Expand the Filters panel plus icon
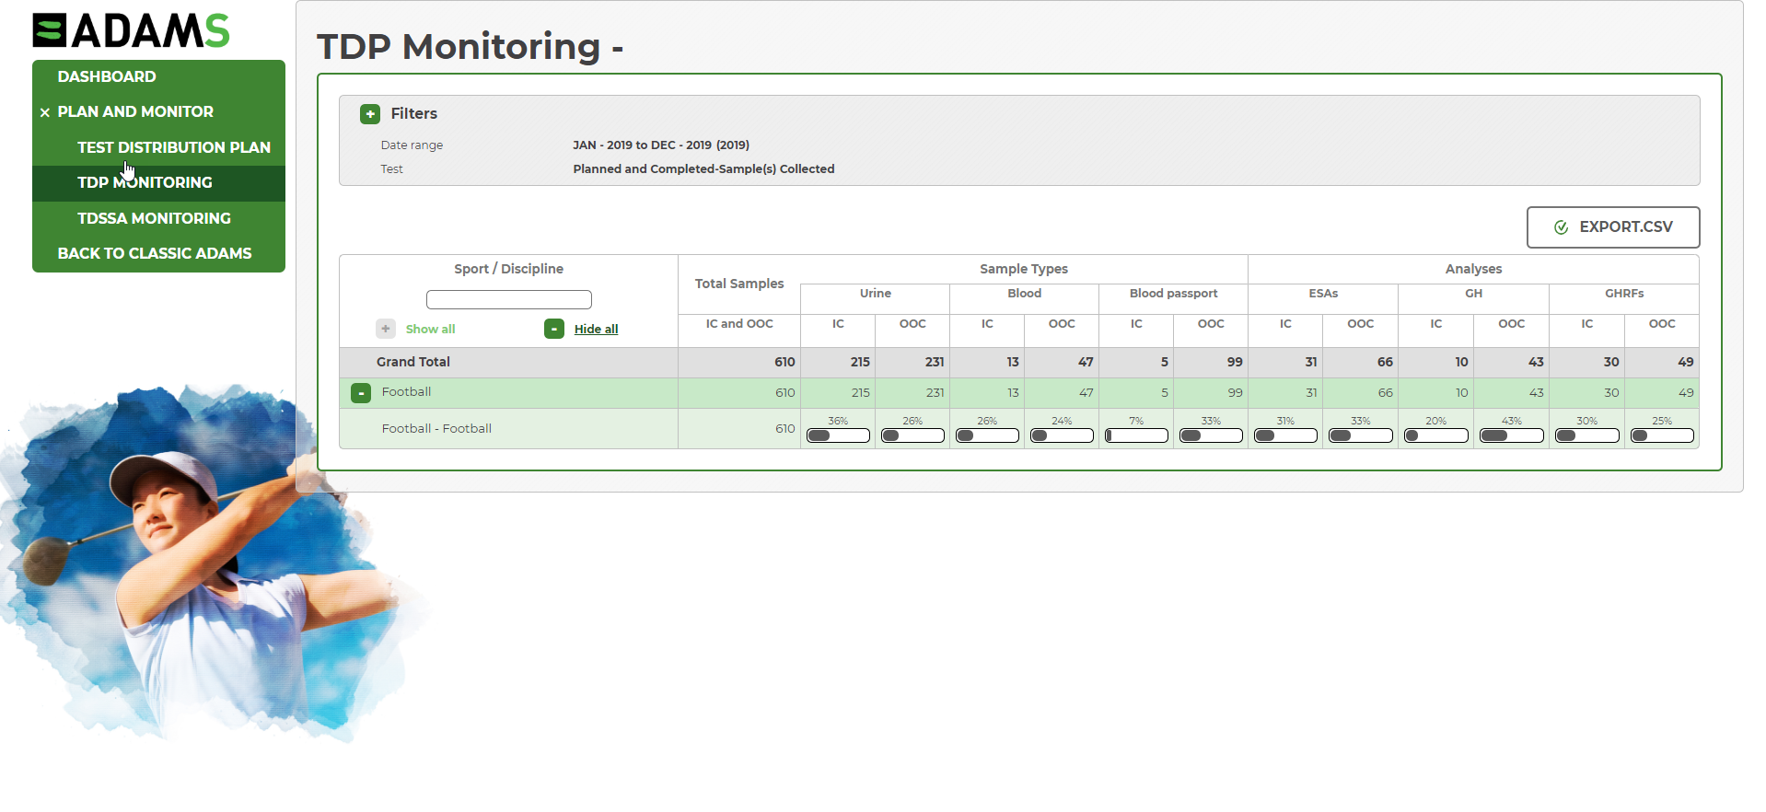This screenshot has height=812, width=1766. pos(370,114)
